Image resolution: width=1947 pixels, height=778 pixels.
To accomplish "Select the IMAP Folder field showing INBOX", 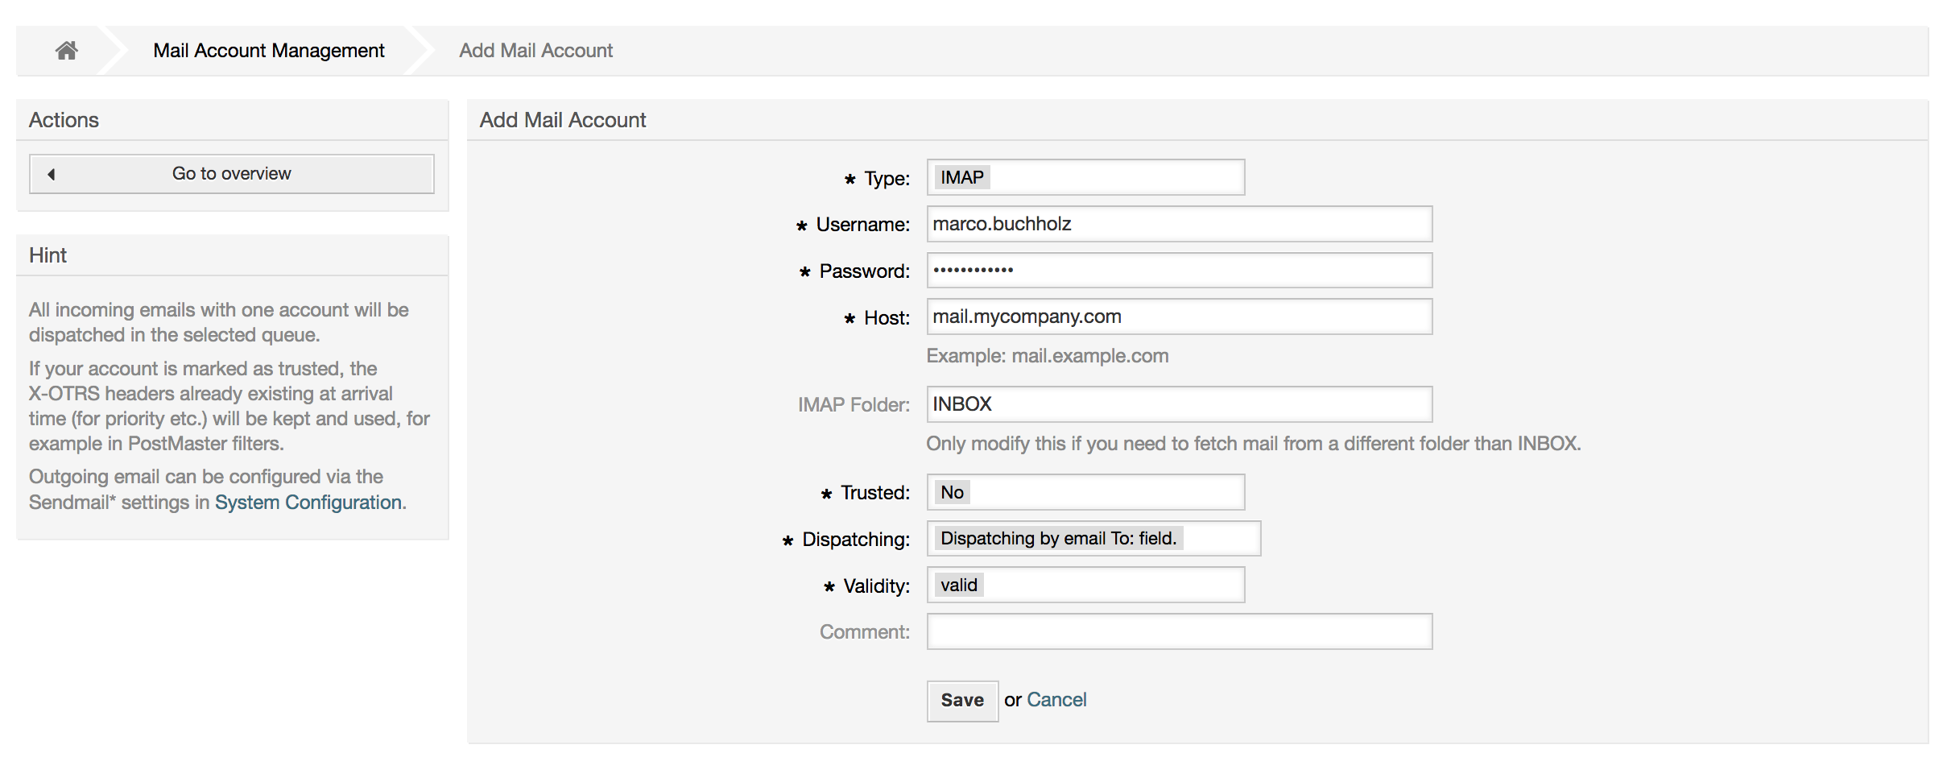I will click(1178, 404).
